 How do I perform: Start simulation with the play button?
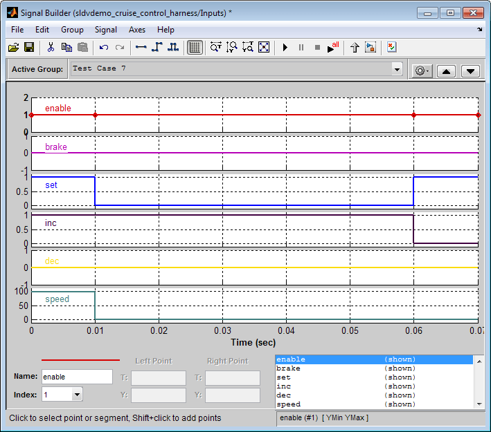(x=285, y=47)
